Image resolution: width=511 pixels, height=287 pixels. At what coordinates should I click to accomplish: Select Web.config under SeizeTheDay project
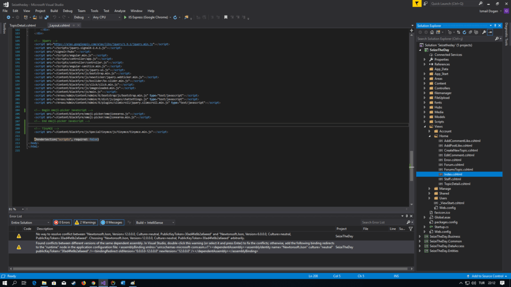442,232
